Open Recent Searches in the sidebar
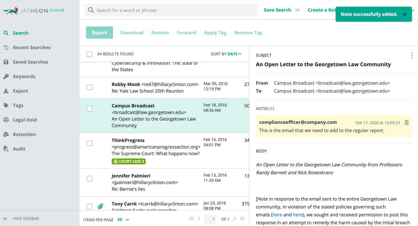Viewport: 418px width, 226px height. (32, 47)
